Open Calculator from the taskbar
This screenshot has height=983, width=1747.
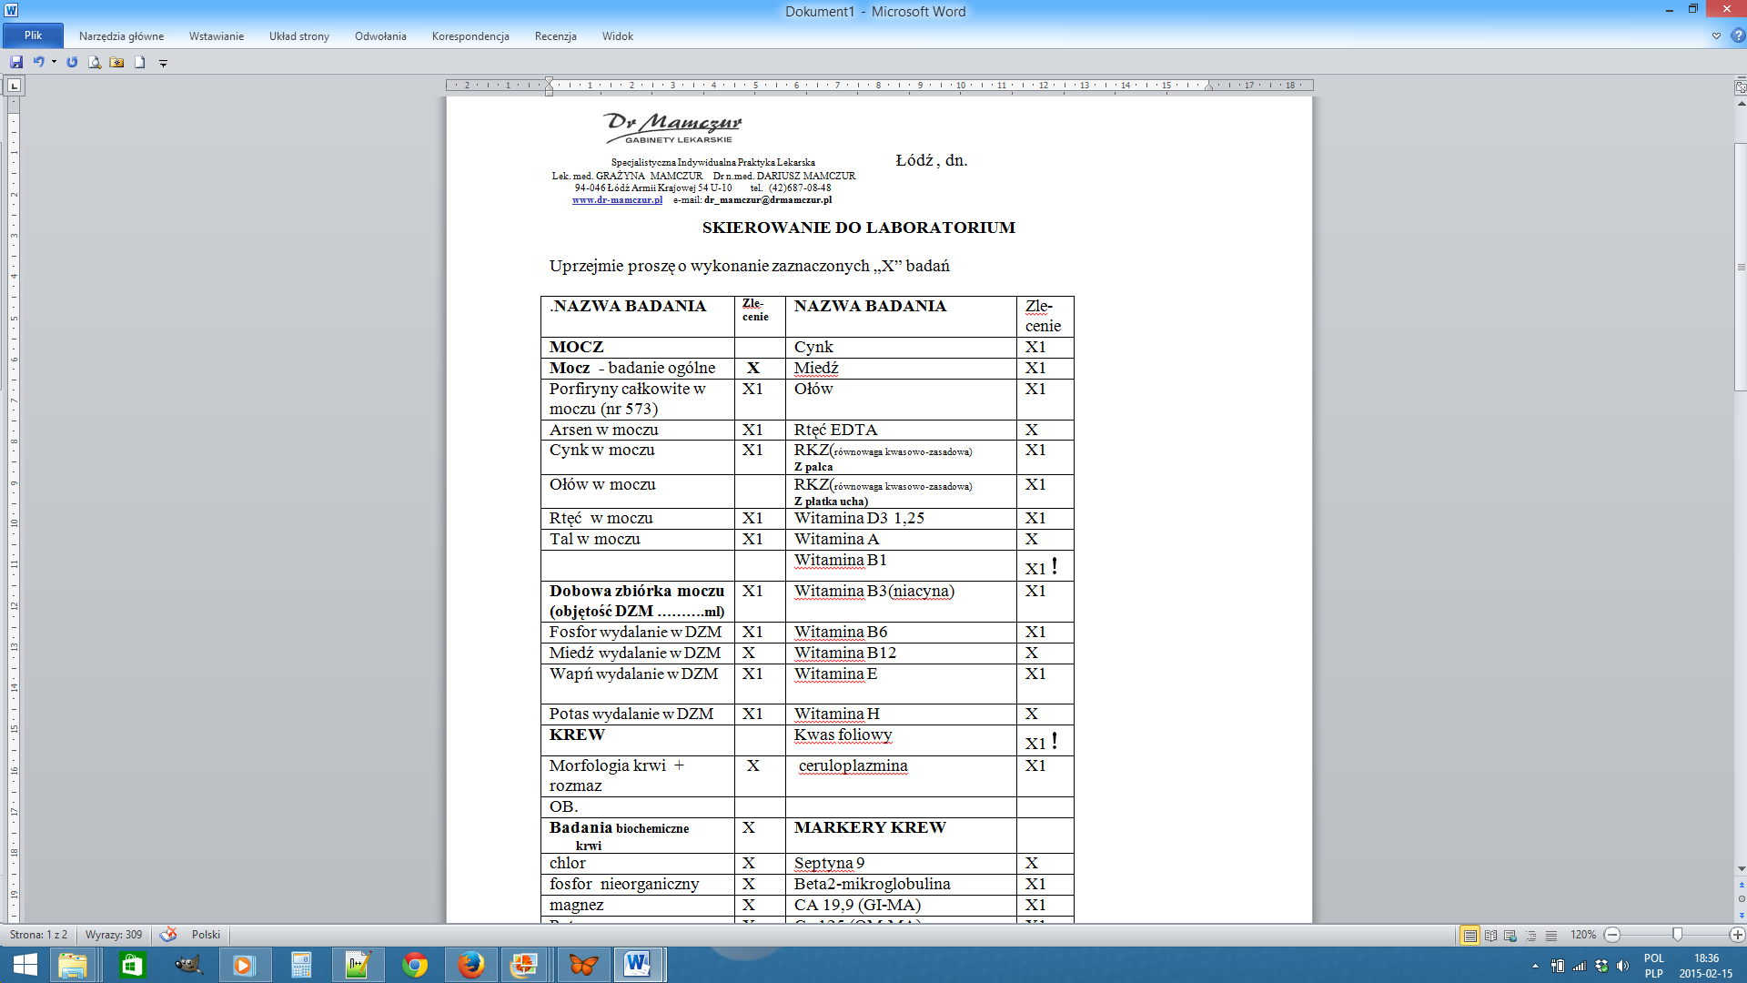(x=301, y=965)
